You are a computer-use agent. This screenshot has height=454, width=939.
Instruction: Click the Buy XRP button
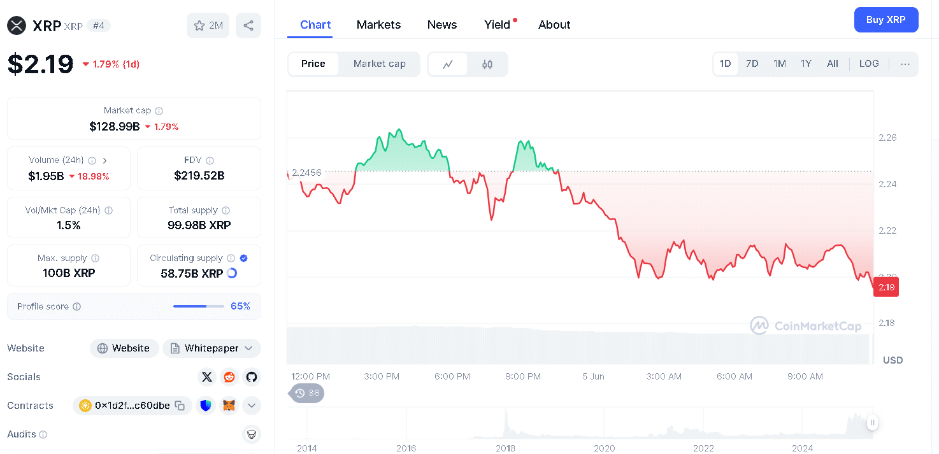point(886,20)
